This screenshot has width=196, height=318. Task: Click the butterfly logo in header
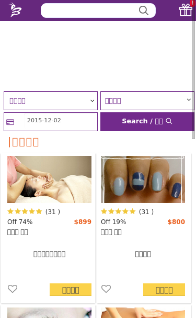click(15, 10)
